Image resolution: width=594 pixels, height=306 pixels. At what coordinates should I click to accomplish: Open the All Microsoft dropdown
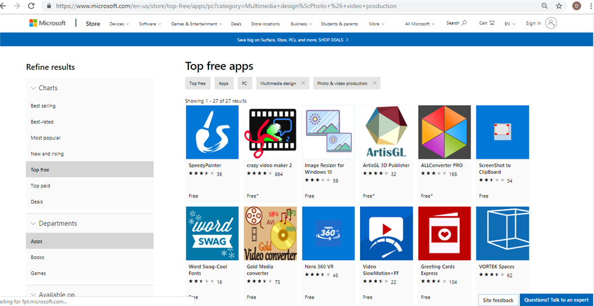pyautogui.click(x=420, y=24)
